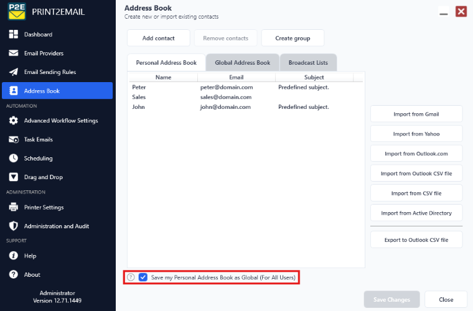Viewport: 473px width, 311px height.
Task: Click Export to Outlook CSV file
Action: tap(416, 239)
